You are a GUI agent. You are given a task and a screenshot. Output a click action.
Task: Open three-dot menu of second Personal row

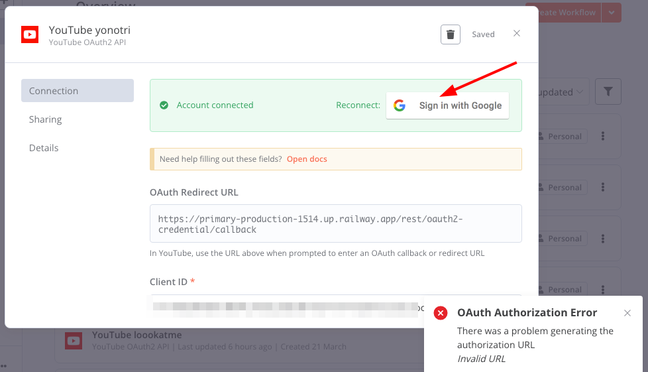tap(603, 187)
